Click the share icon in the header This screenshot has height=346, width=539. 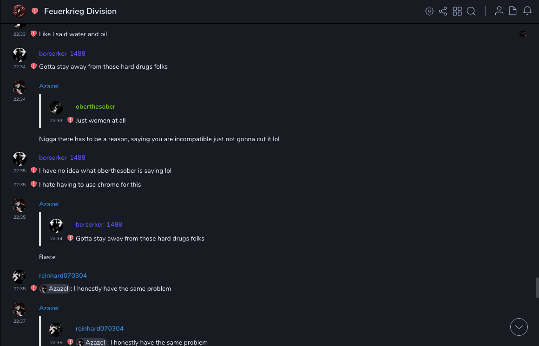[x=443, y=11]
